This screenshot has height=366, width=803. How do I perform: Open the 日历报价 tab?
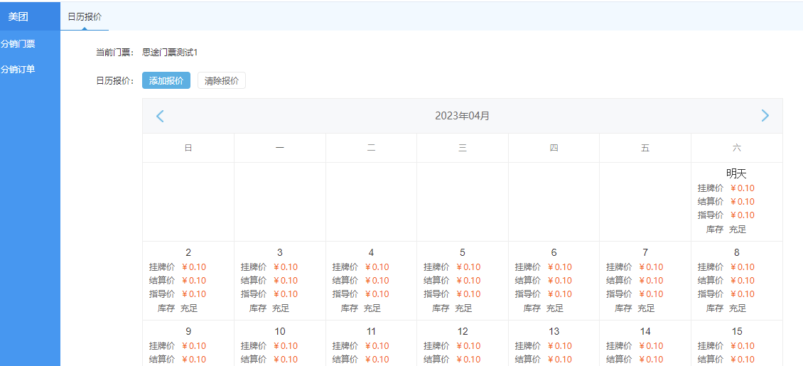[x=85, y=16]
